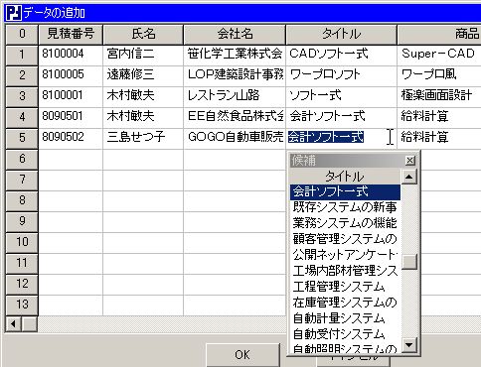Select row header 2
The image size is (481, 367).
(x=22, y=75)
